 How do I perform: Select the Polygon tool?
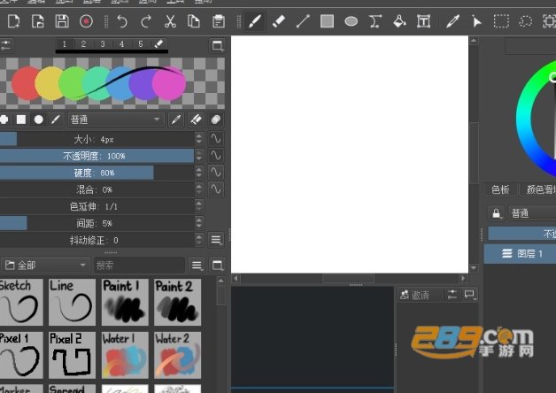(375, 21)
